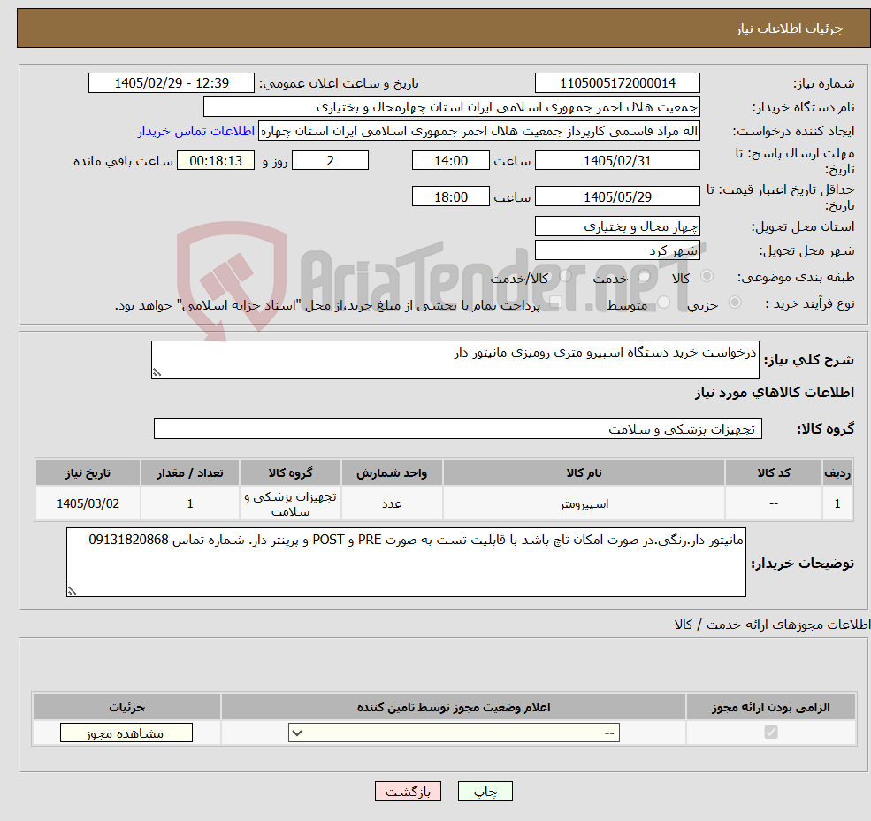This screenshot has height=821, width=871.
Task: Click the response deadline date 1405/02/31
Action: point(617,161)
